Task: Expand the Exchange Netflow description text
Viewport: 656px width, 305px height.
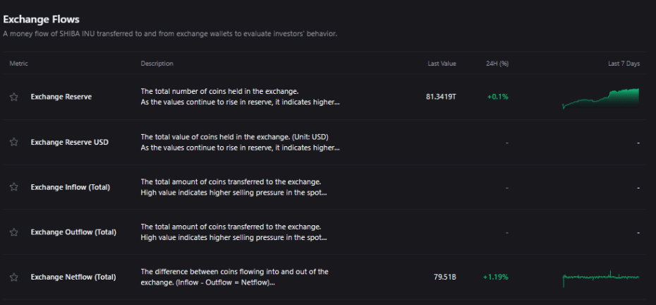Action: click(x=208, y=282)
